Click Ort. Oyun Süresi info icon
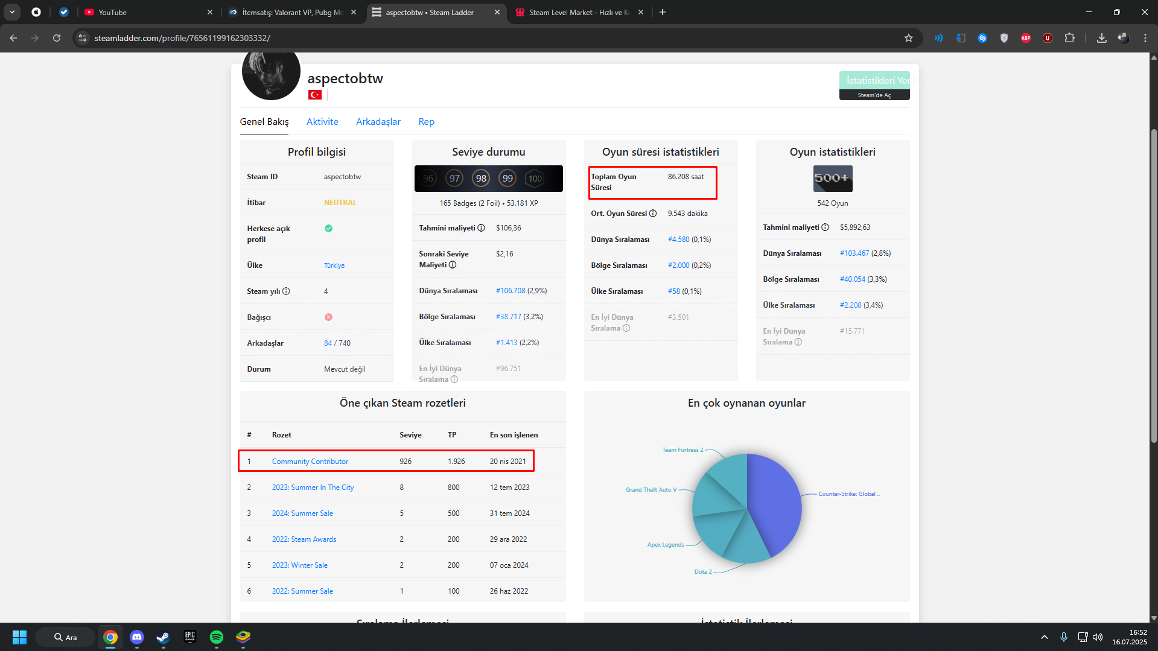 [653, 214]
